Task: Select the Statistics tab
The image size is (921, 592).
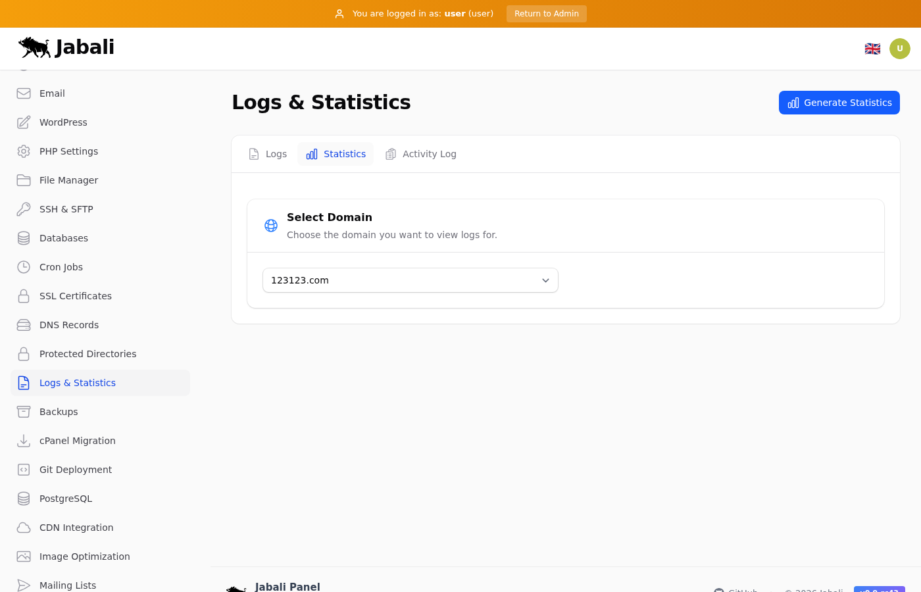Action: [x=336, y=154]
